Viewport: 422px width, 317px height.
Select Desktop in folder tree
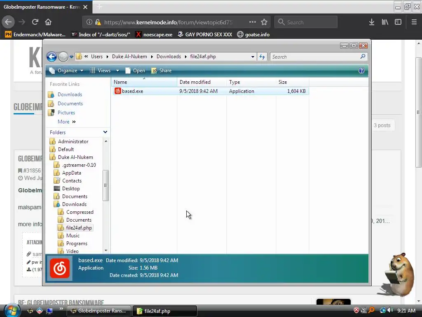71,188
